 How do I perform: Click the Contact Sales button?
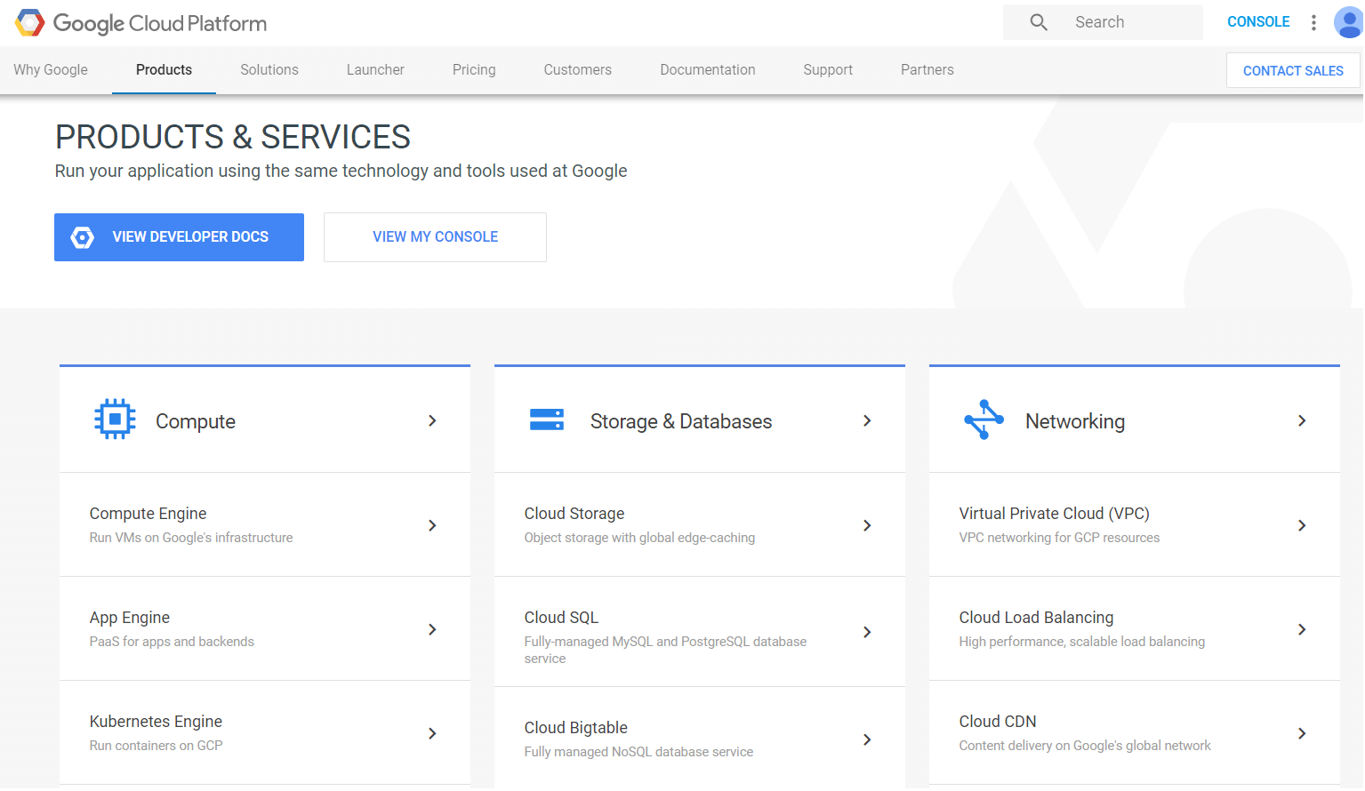(x=1293, y=70)
